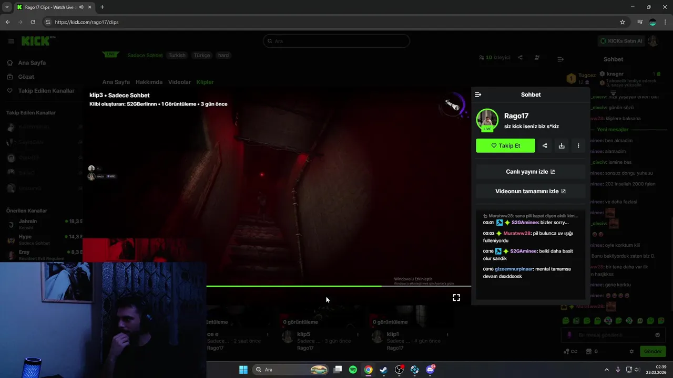Download the clip using the download icon
Image resolution: width=673 pixels, height=378 pixels.
pyautogui.click(x=562, y=146)
